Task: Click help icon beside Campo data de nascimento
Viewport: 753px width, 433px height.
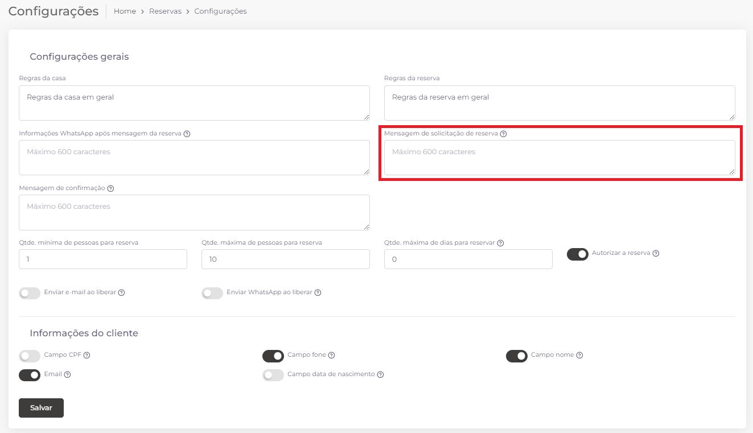Action: [380, 374]
